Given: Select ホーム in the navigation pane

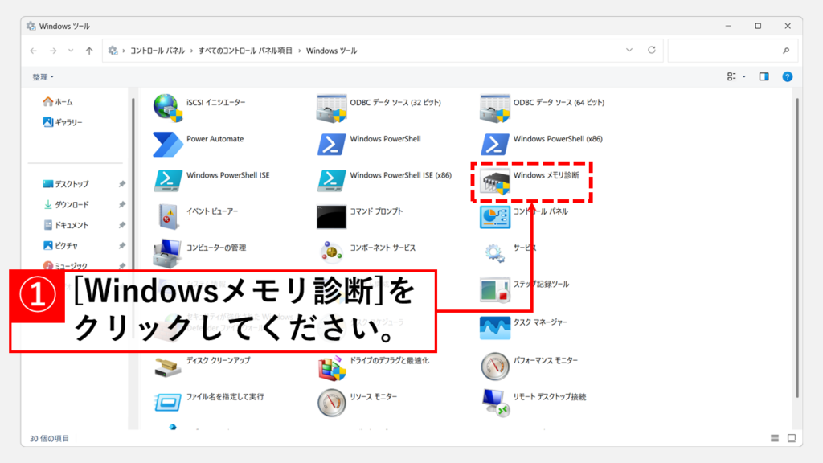Looking at the screenshot, I should (58, 102).
